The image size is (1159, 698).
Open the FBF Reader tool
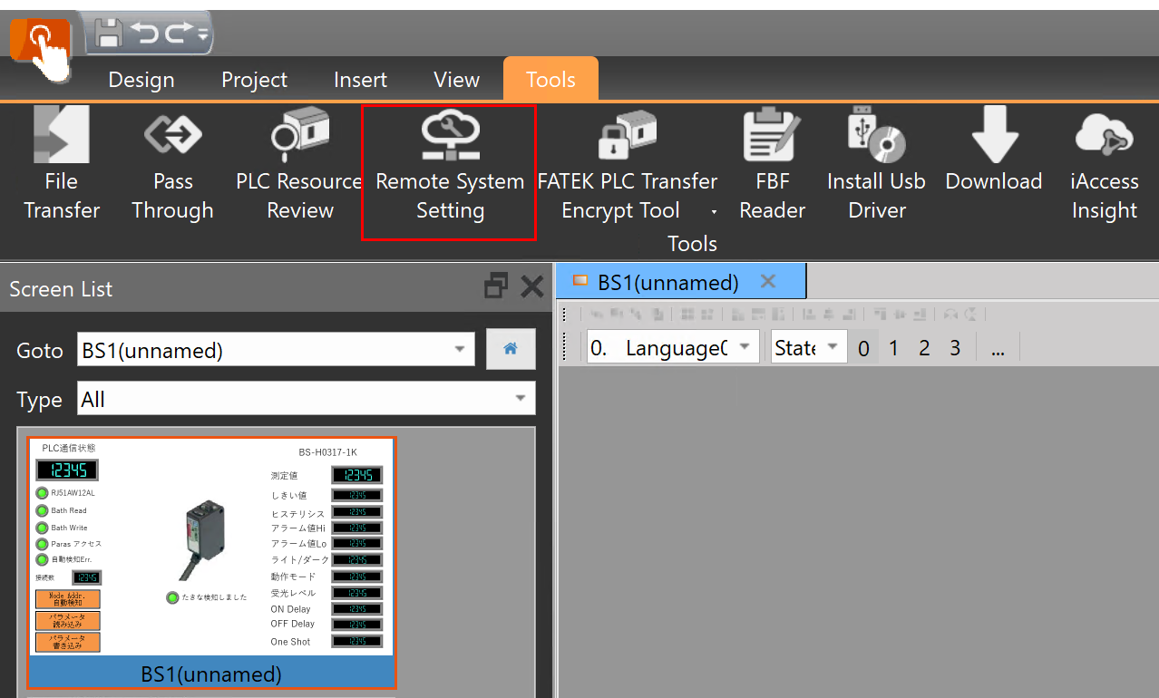[772, 163]
